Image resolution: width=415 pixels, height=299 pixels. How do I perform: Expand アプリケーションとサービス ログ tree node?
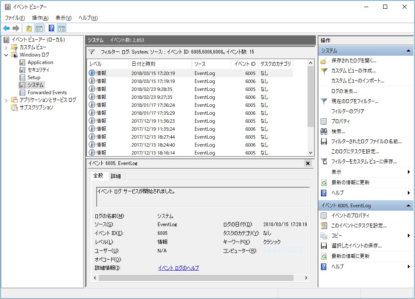(x=6, y=100)
